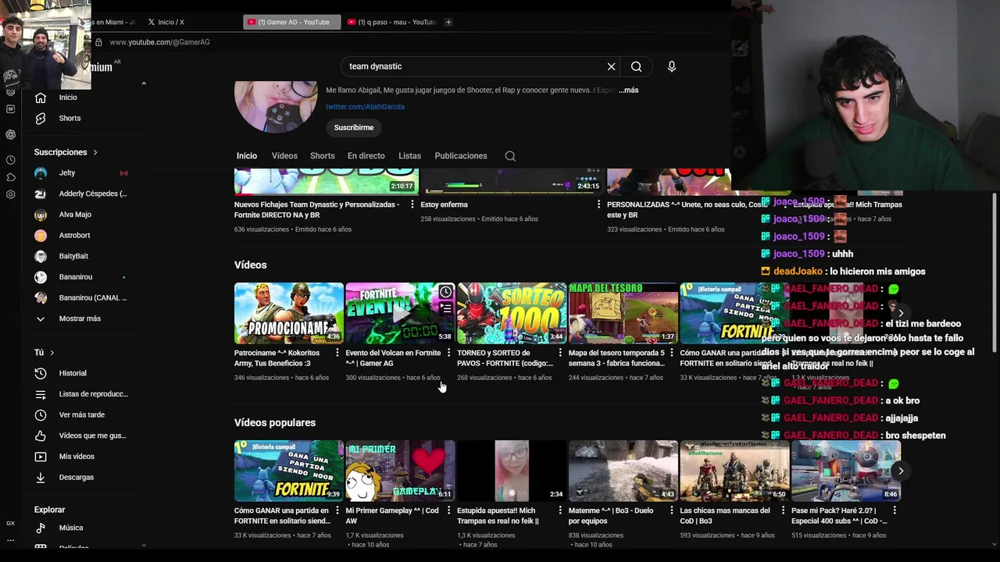Viewport: 1000px width, 562px height.
Task: Open options menu for Matenme Bo3 video
Action: coord(671,510)
